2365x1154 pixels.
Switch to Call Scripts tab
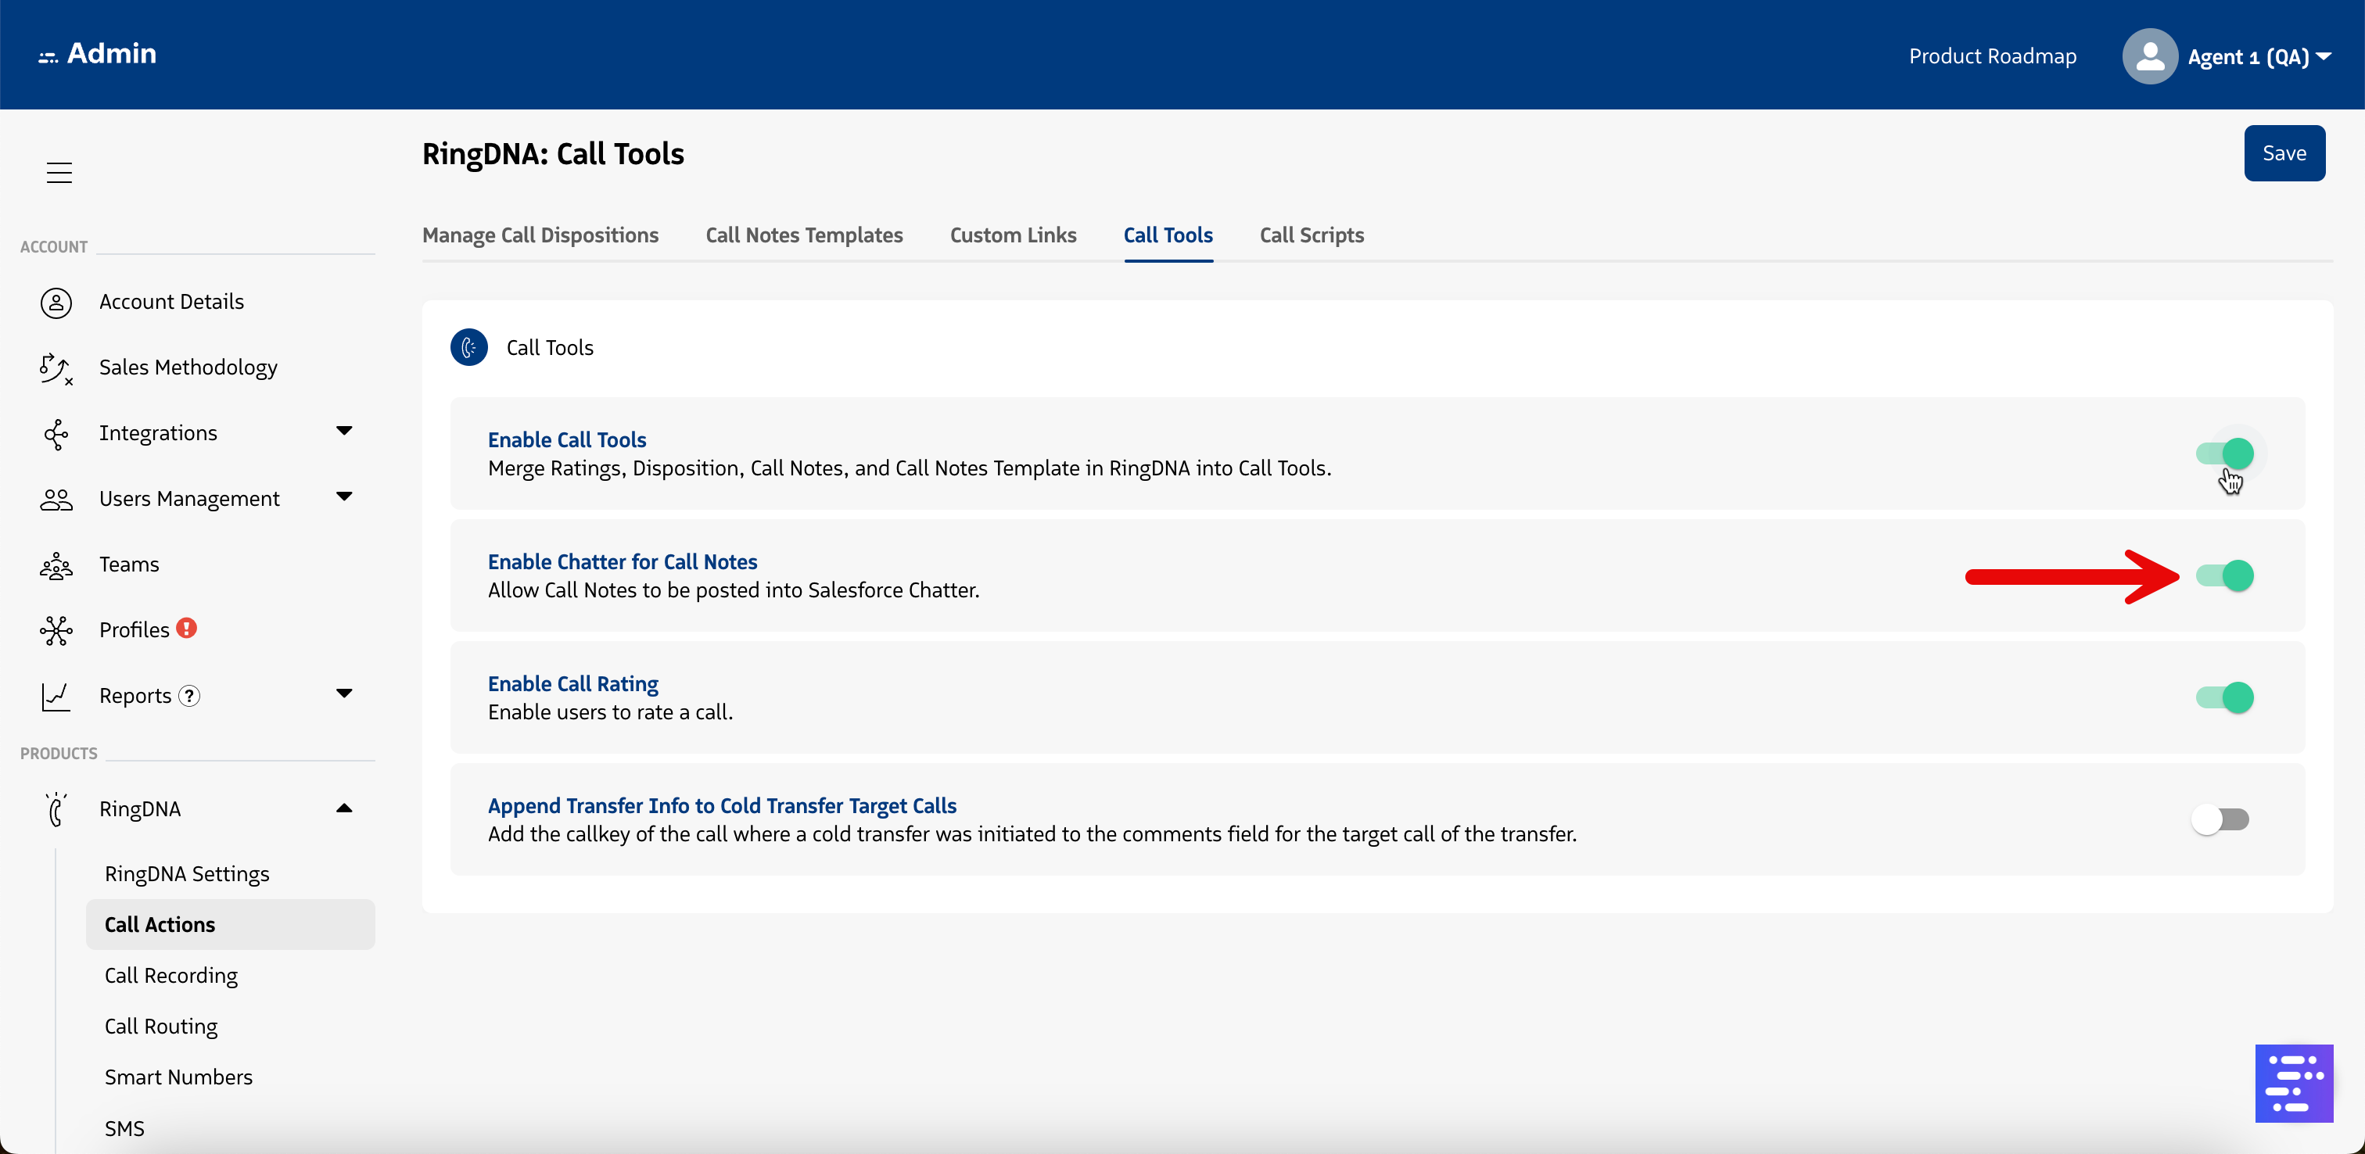[1311, 235]
